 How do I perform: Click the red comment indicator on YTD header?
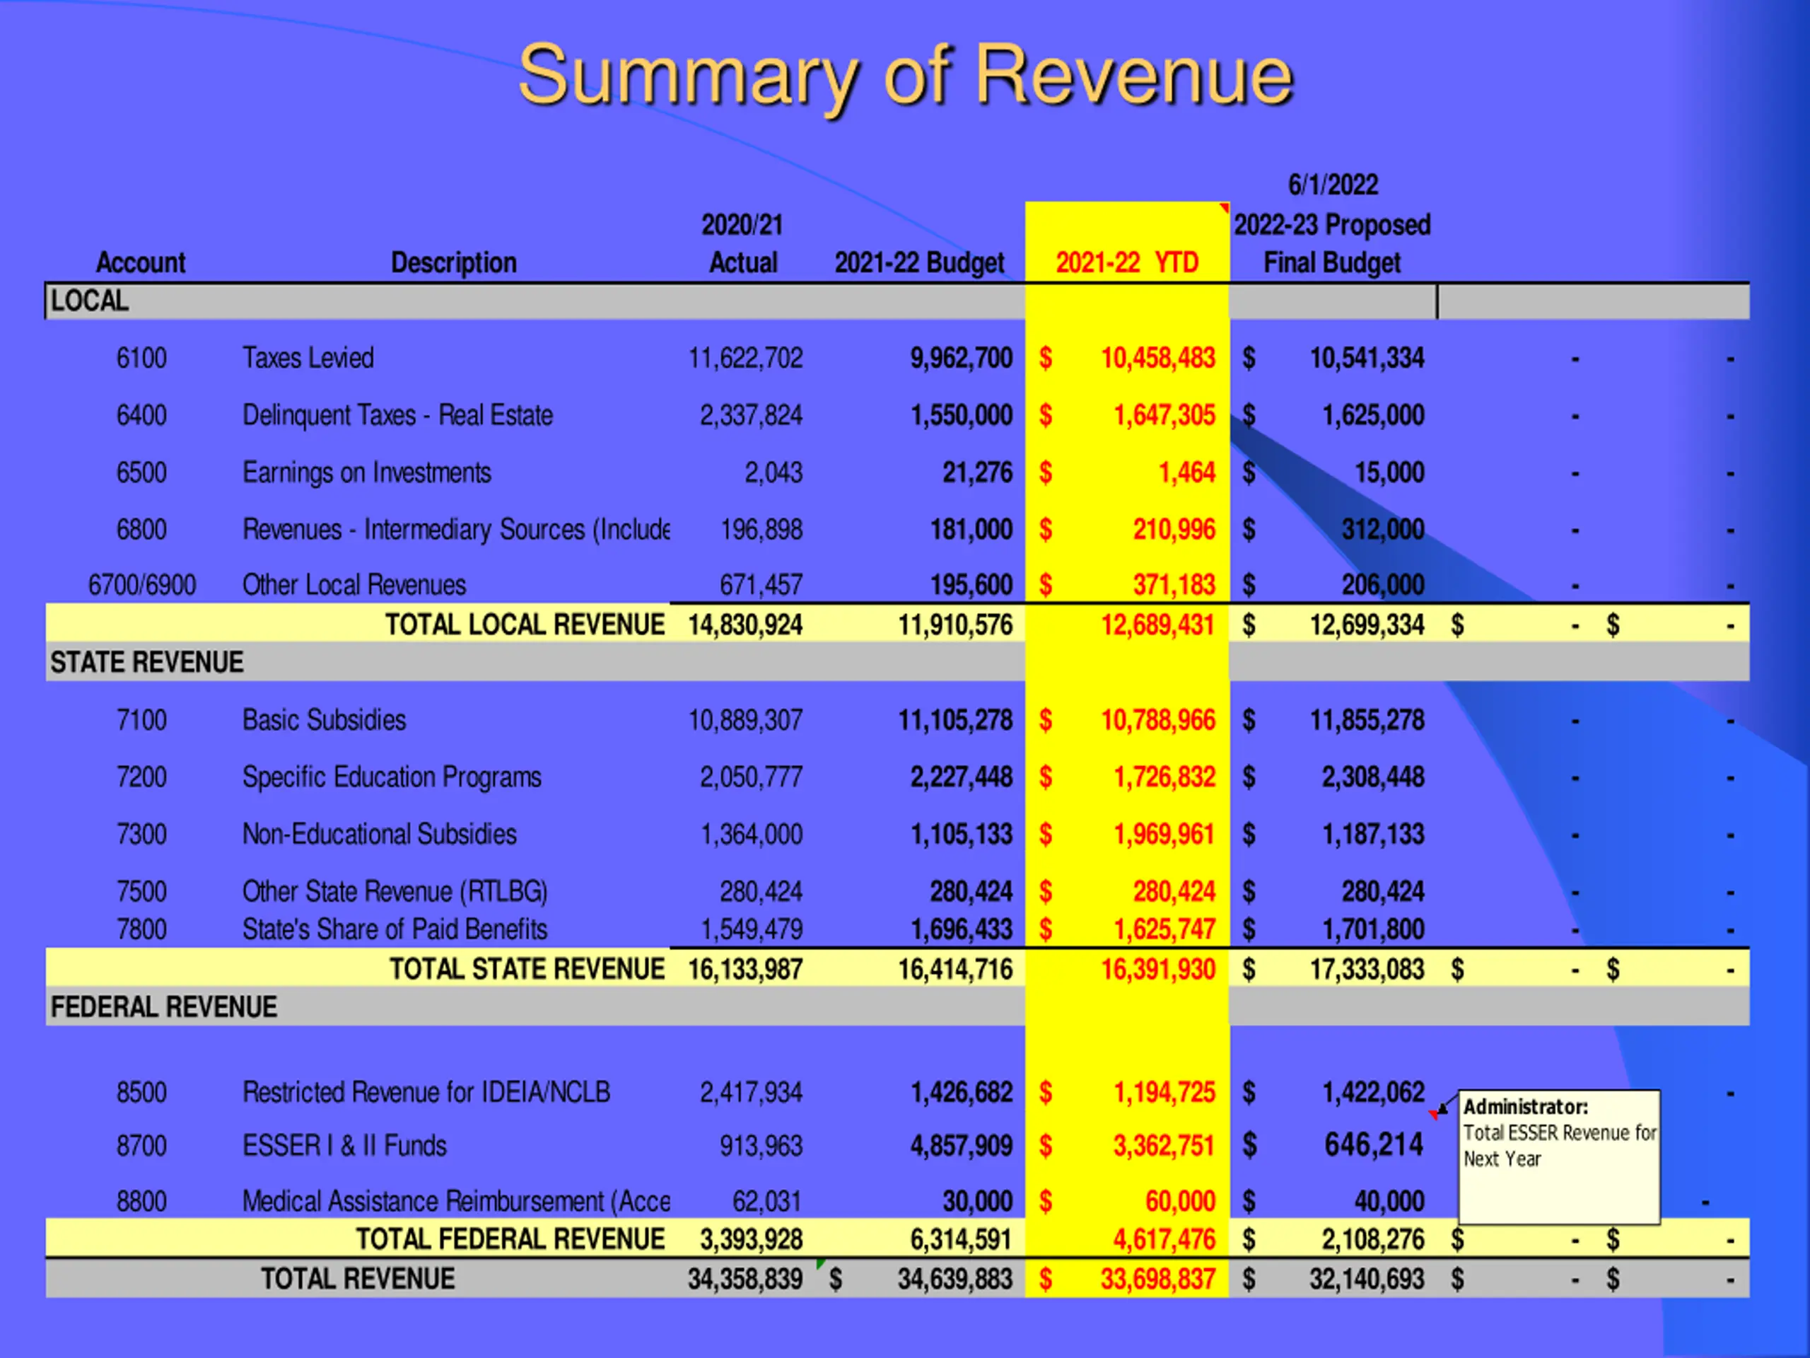tap(1225, 207)
